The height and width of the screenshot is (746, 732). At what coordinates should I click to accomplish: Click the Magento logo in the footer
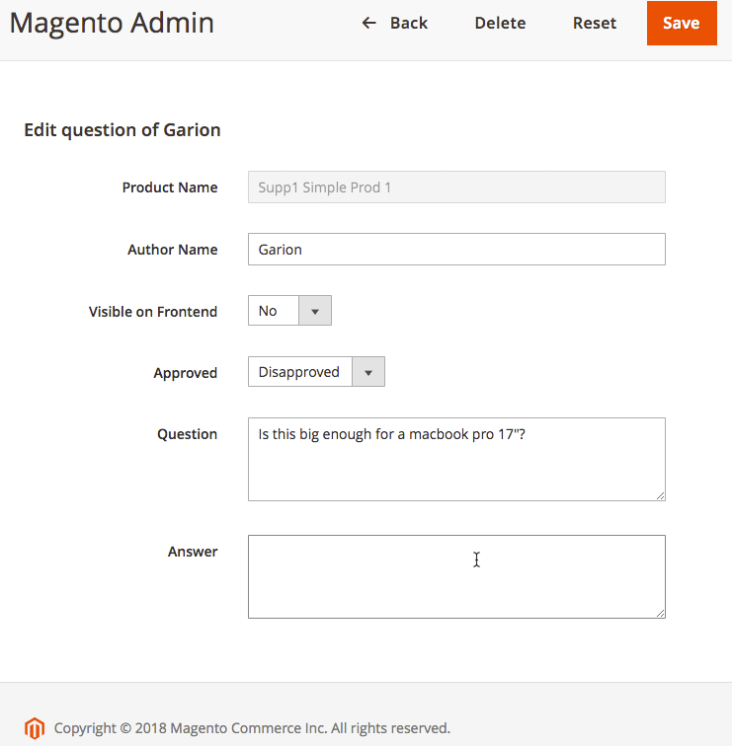(35, 728)
